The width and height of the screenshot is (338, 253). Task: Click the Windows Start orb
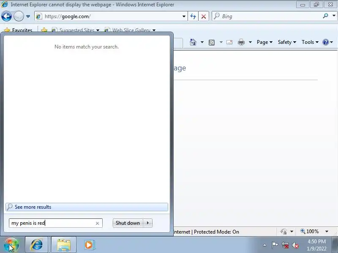[11, 245]
